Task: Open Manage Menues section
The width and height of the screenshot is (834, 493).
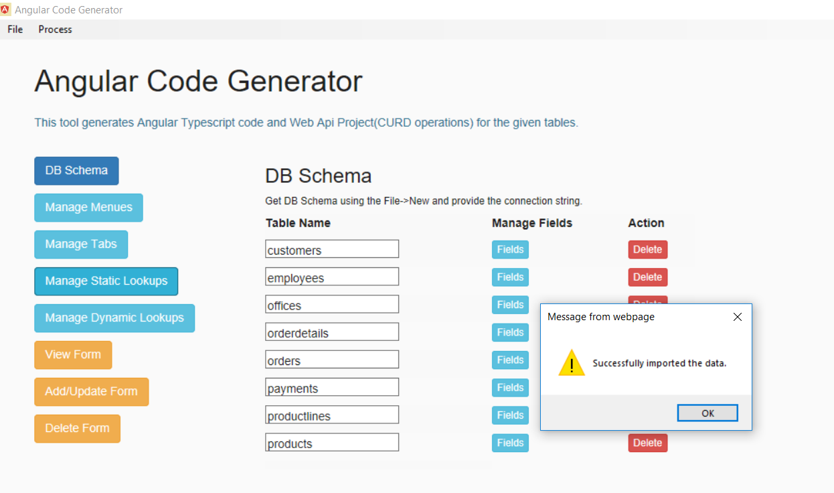Action: [88, 208]
